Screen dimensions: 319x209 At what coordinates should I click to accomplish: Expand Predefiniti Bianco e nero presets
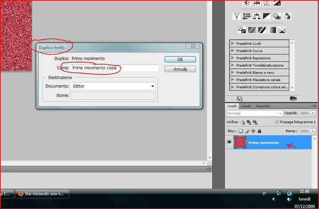point(232,73)
